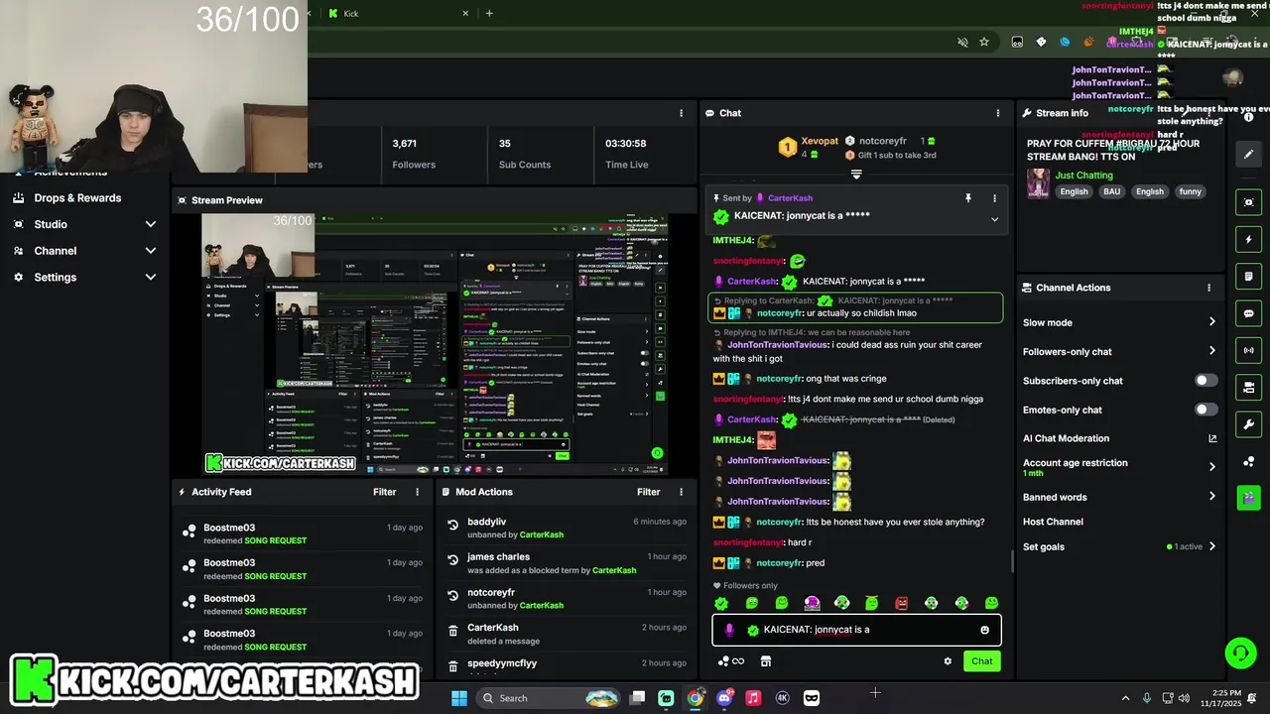The width and height of the screenshot is (1270, 714).
Task: Unpin the message using the pin icon
Action: (968, 198)
